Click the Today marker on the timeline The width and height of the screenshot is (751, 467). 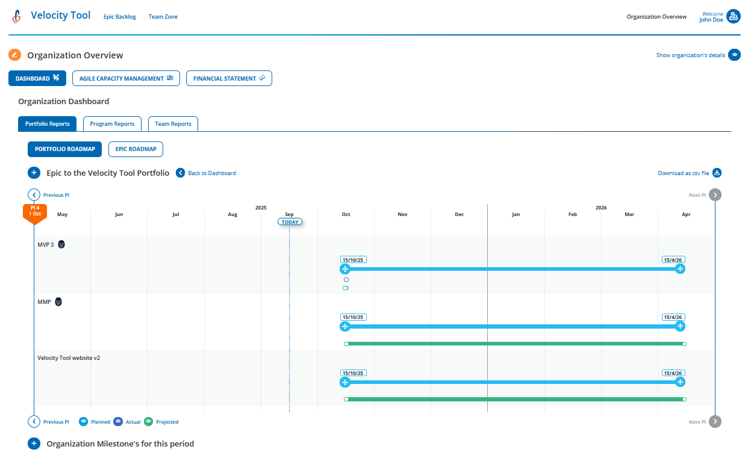tap(290, 221)
